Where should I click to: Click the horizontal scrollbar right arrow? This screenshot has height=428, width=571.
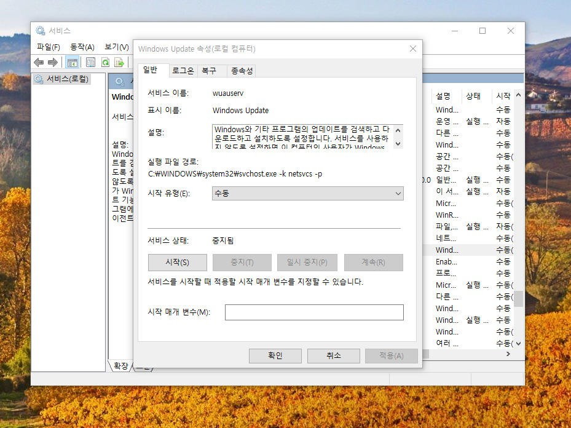pos(508,354)
